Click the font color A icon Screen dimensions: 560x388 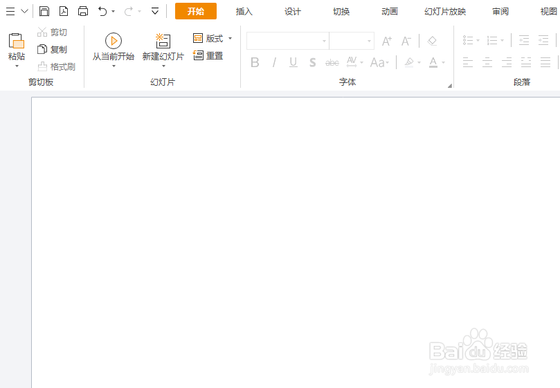433,62
